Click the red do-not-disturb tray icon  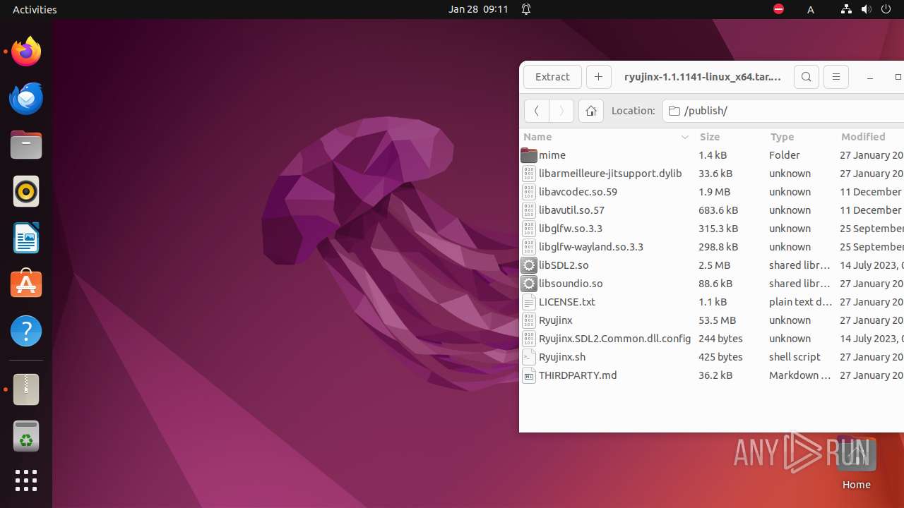778,9
